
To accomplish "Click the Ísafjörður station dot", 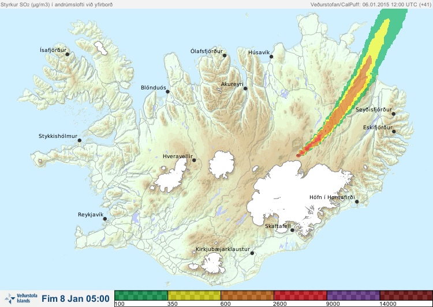I will 67,54.
